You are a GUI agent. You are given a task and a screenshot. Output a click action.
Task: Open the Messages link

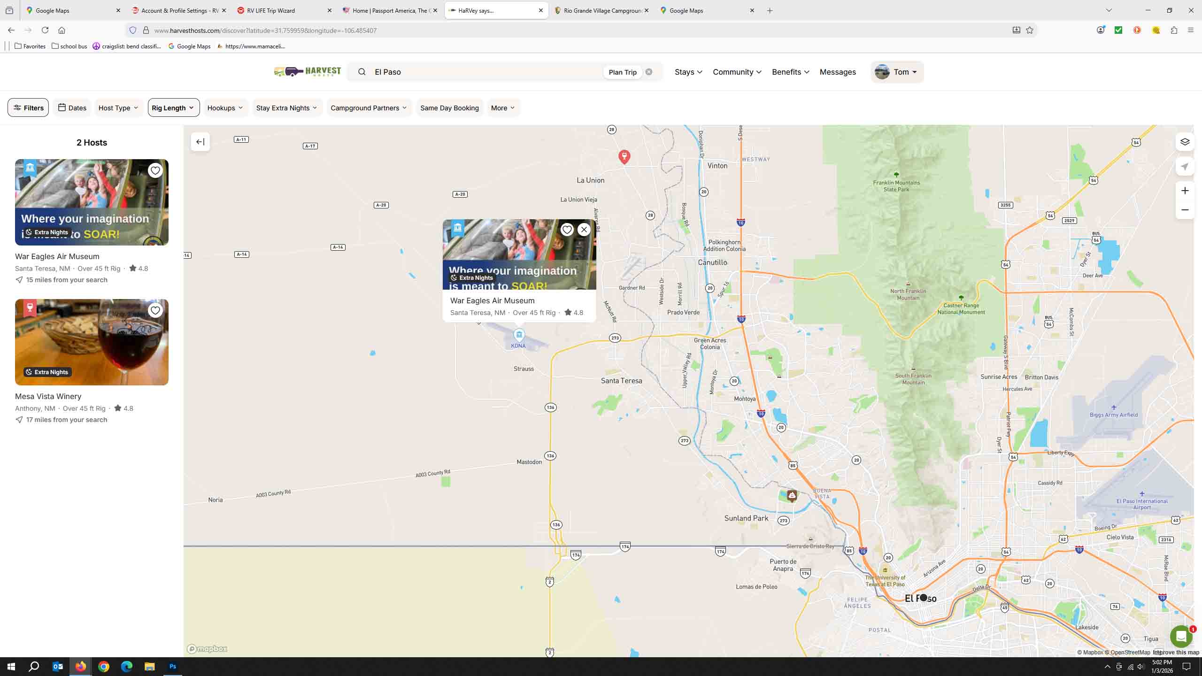837,72
